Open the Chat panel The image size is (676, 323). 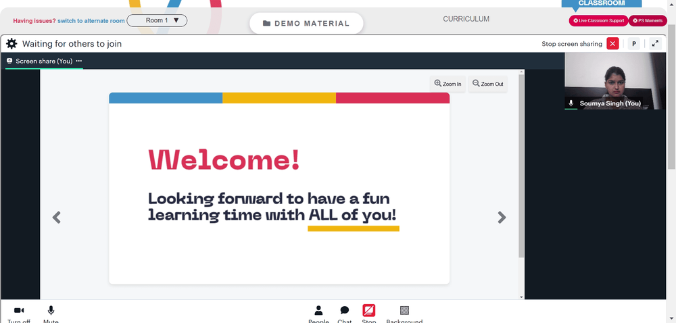tap(345, 314)
